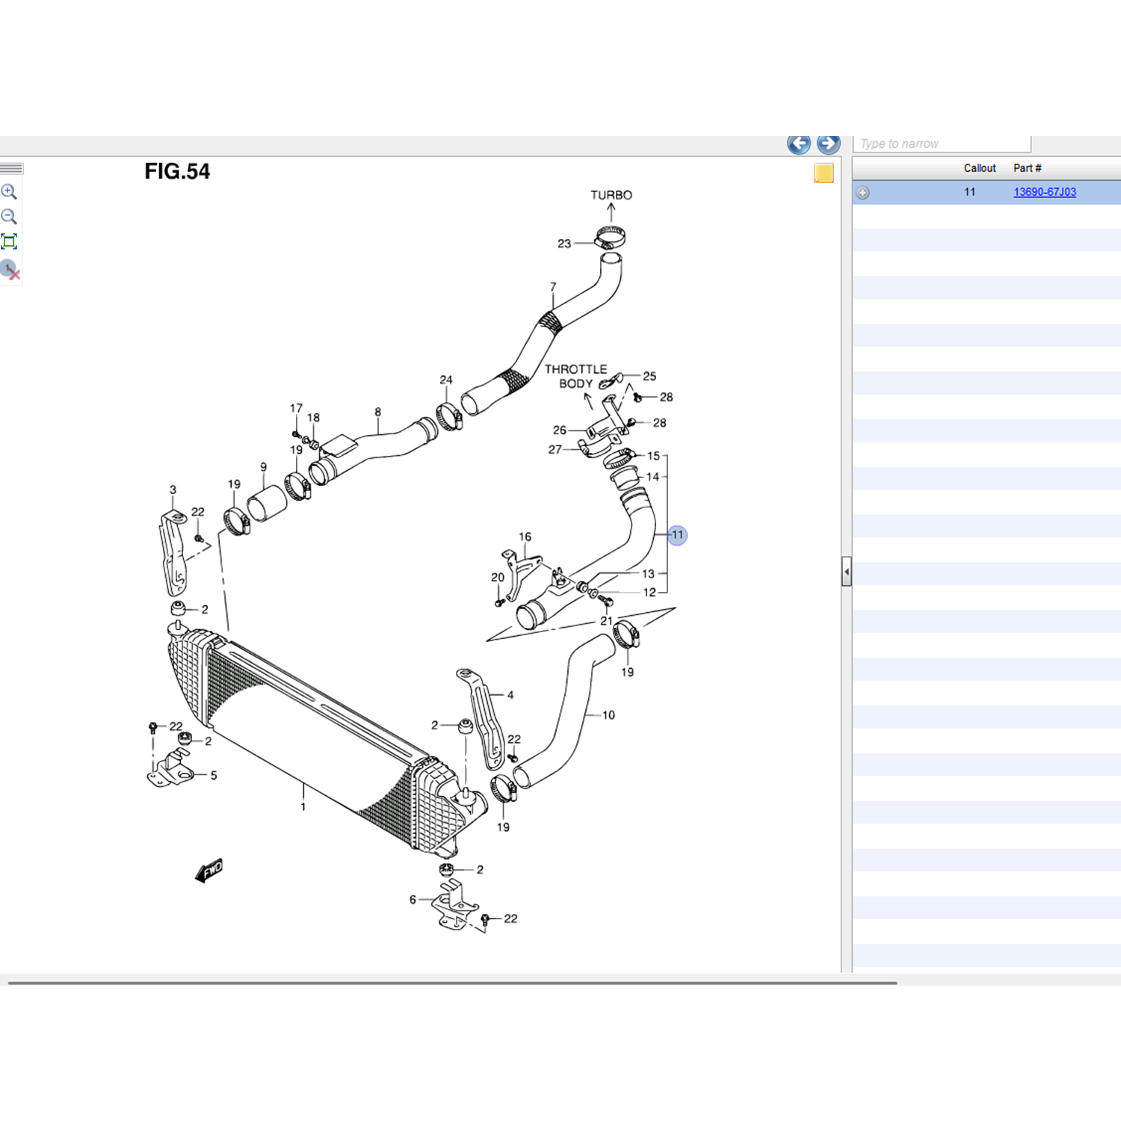Click the zoom out magnifier icon

9,217
